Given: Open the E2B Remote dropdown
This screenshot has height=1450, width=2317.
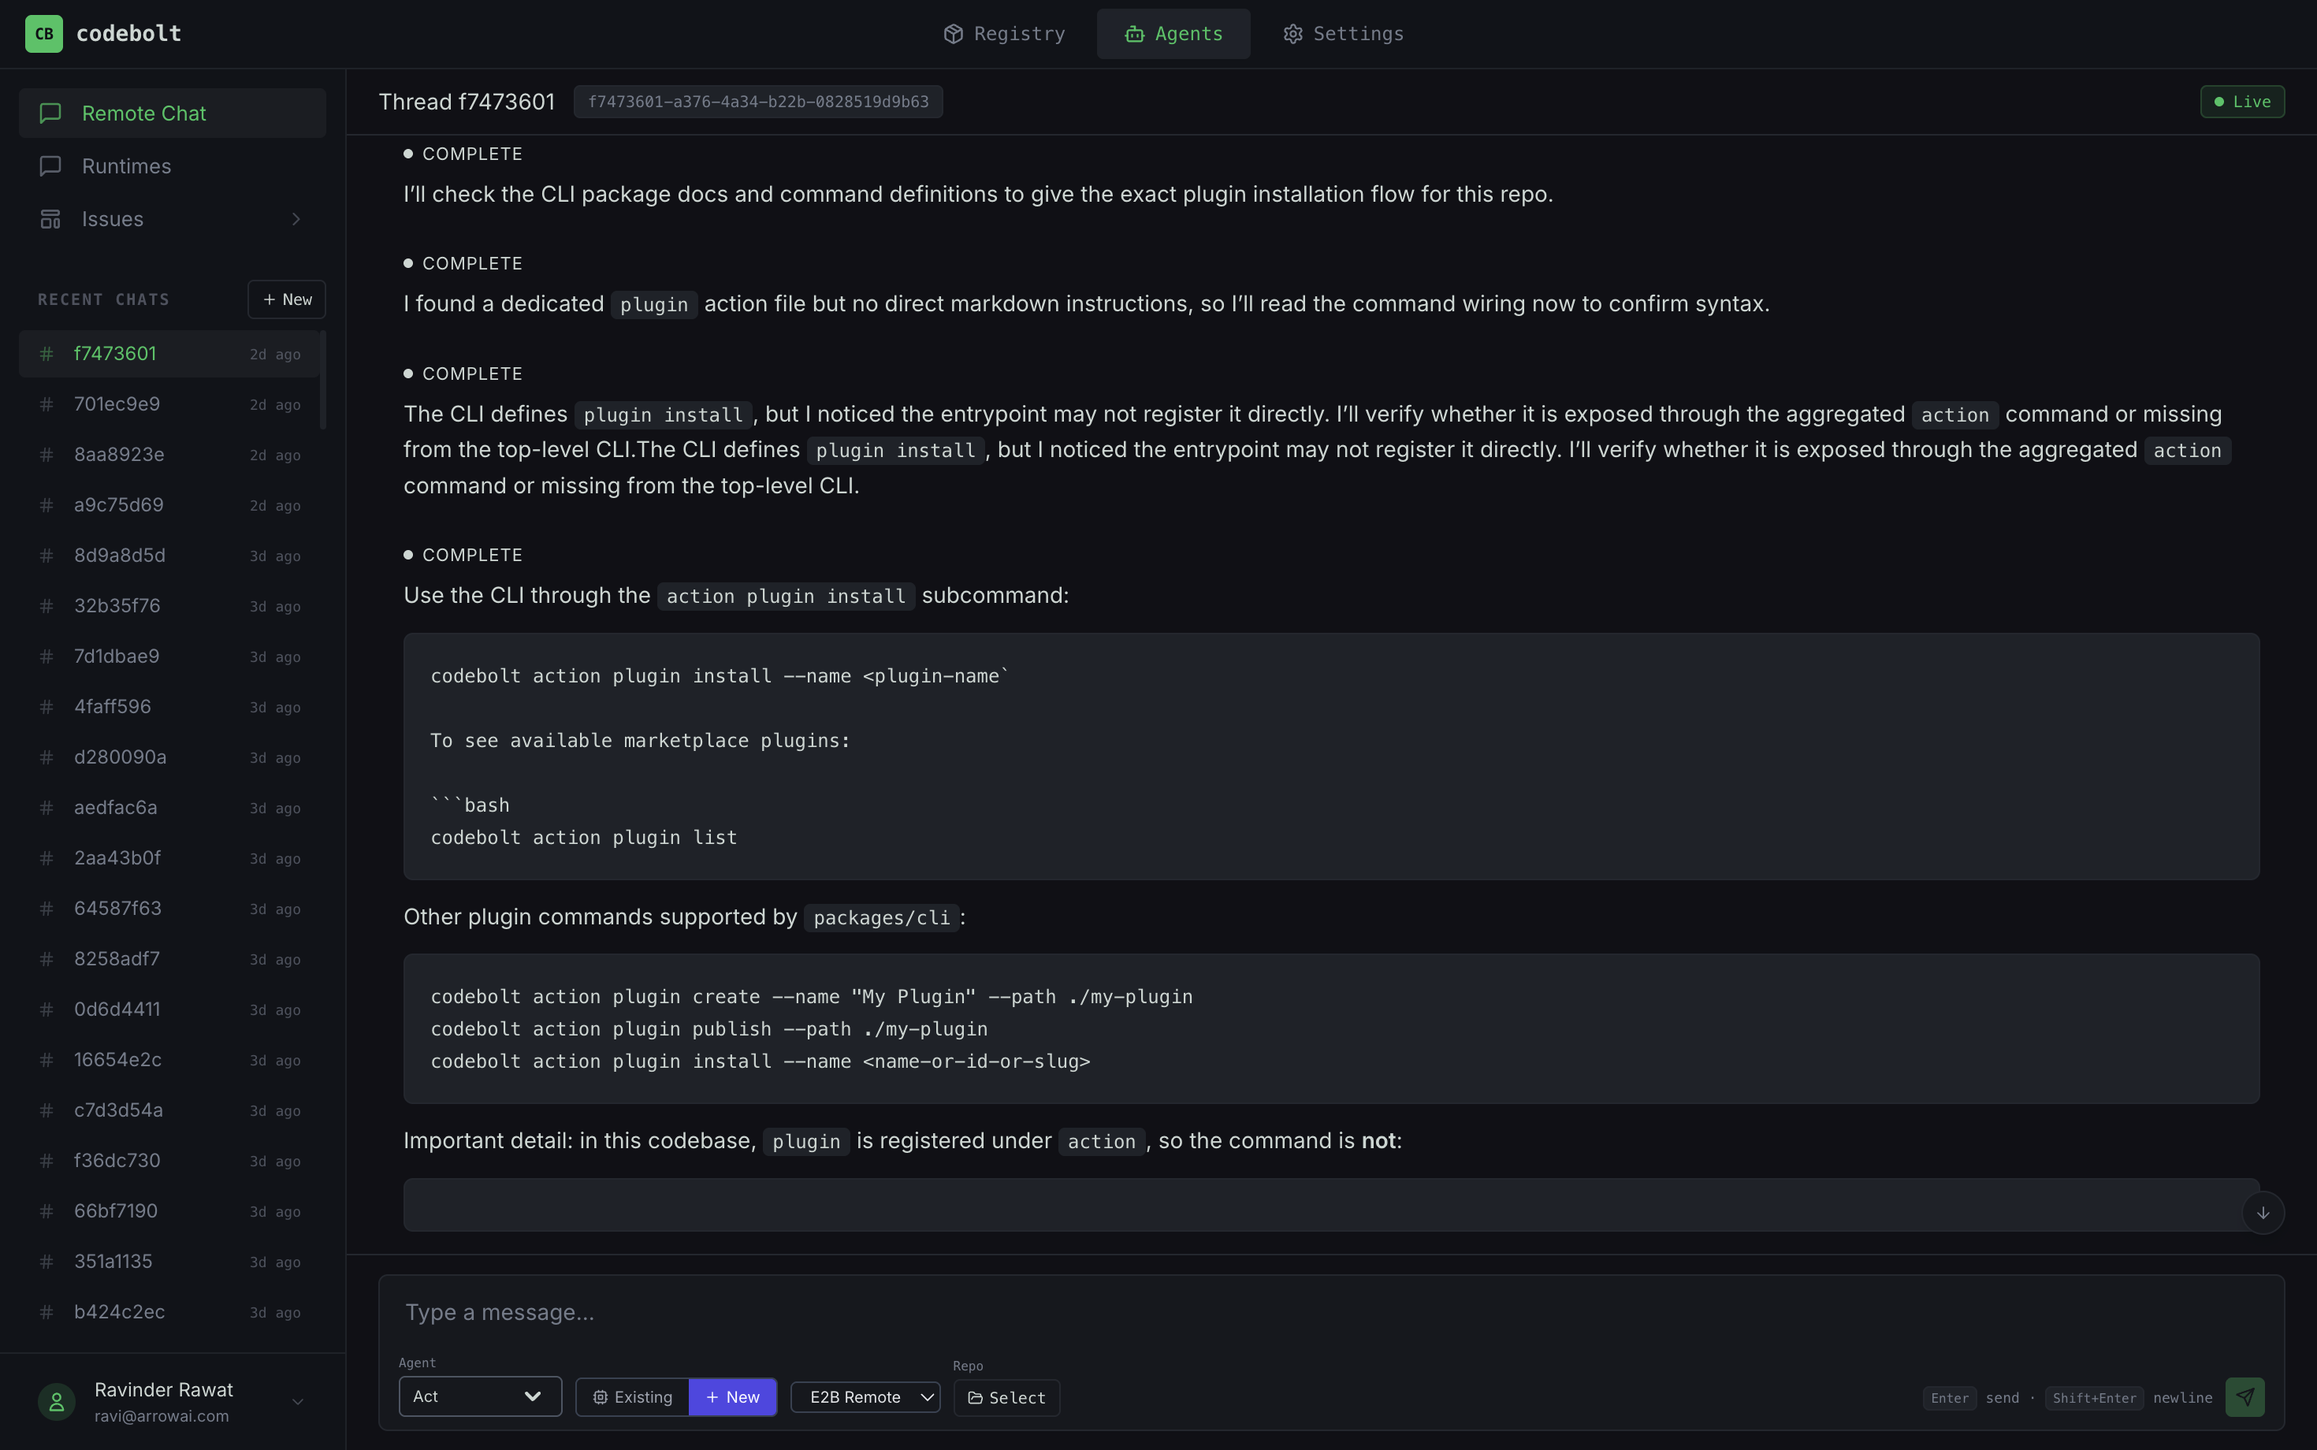Looking at the screenshot, I should [x=865, y=1397].
